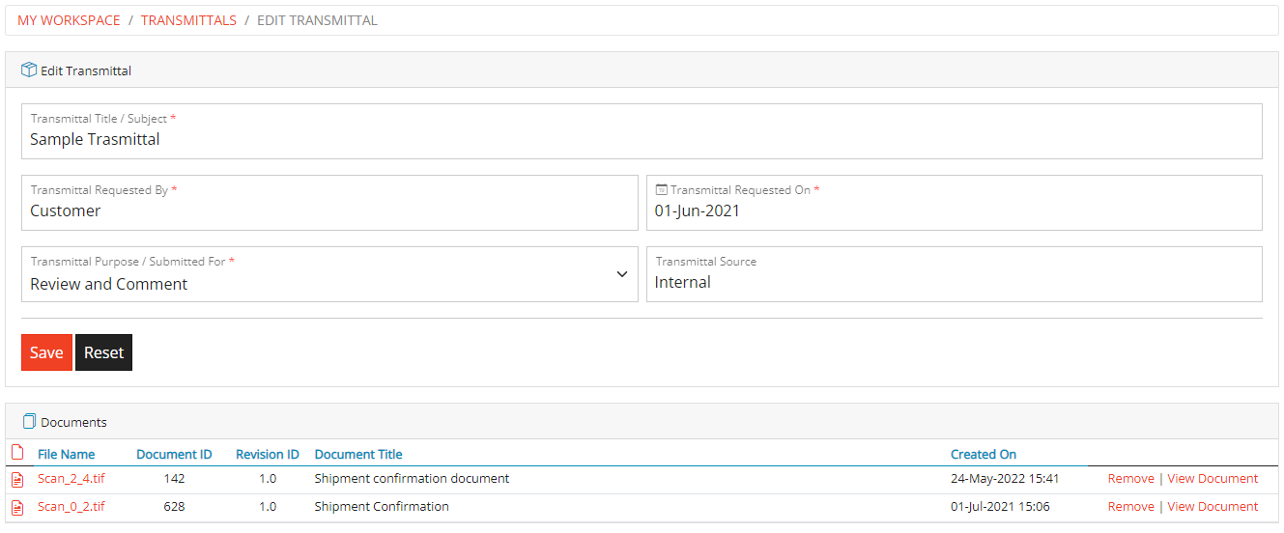
Task: Open the Scan_0_2.tif file link
Action: (x=71, y=507)
